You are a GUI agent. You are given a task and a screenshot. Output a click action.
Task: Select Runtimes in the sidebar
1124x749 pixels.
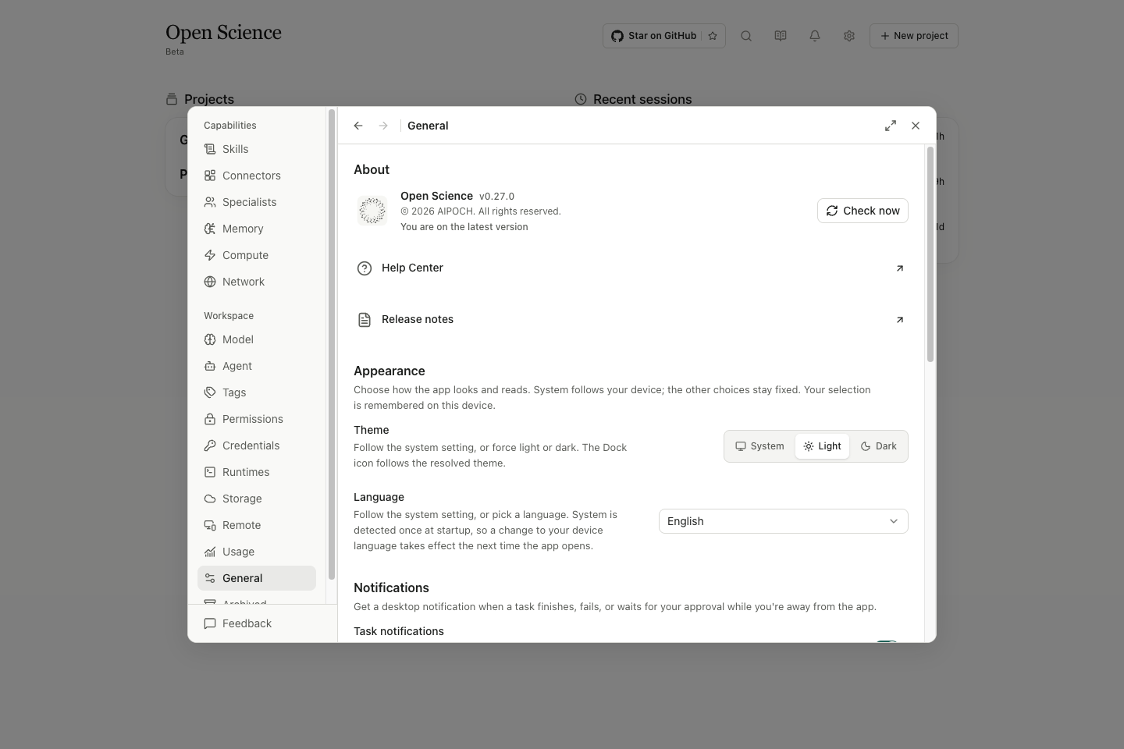[x=257, y=472]
